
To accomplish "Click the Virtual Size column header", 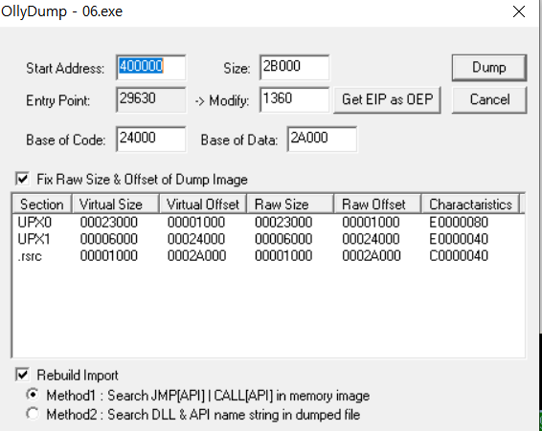I will point(115,205).
